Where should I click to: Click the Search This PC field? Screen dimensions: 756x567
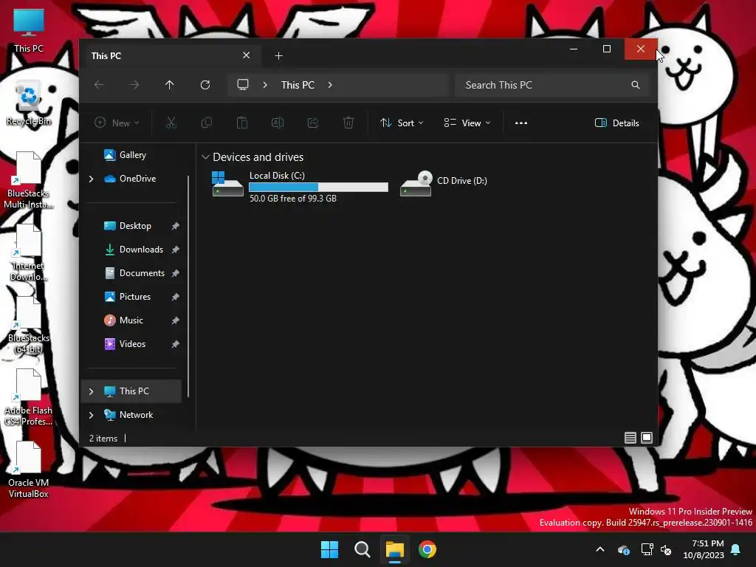click(x=552, y=85)
